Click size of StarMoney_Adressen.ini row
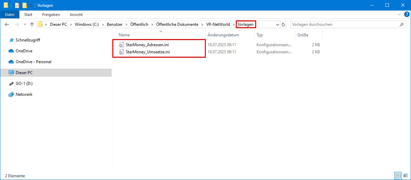The height and width of the screenshot is (180, 411). [315, 44]
